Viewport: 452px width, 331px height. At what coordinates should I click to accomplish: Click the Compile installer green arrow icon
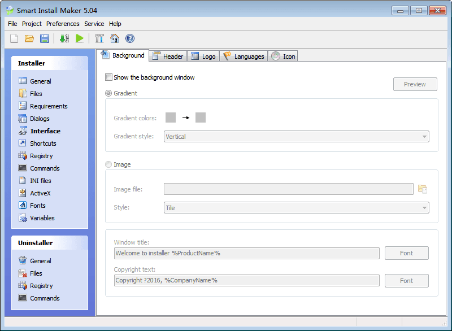click(64, 38)
